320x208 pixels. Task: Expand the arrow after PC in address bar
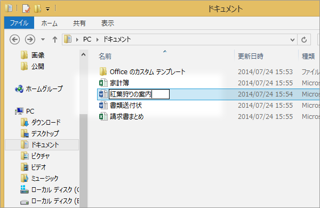point(98,39)
